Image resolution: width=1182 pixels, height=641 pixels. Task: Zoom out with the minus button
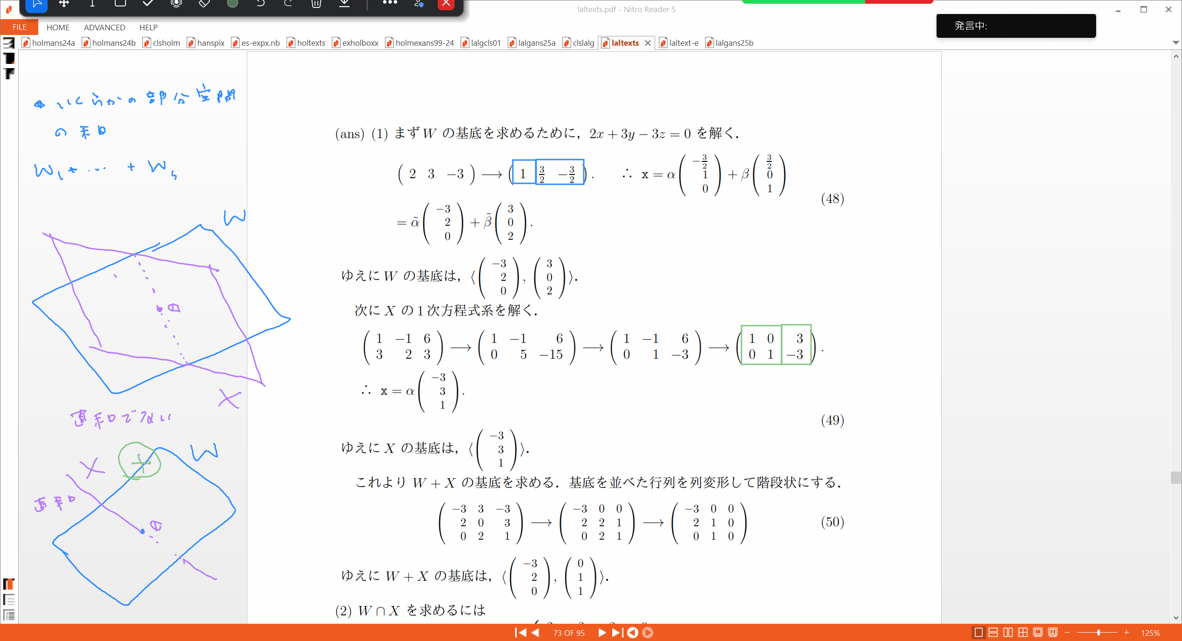pos(1067,633)
